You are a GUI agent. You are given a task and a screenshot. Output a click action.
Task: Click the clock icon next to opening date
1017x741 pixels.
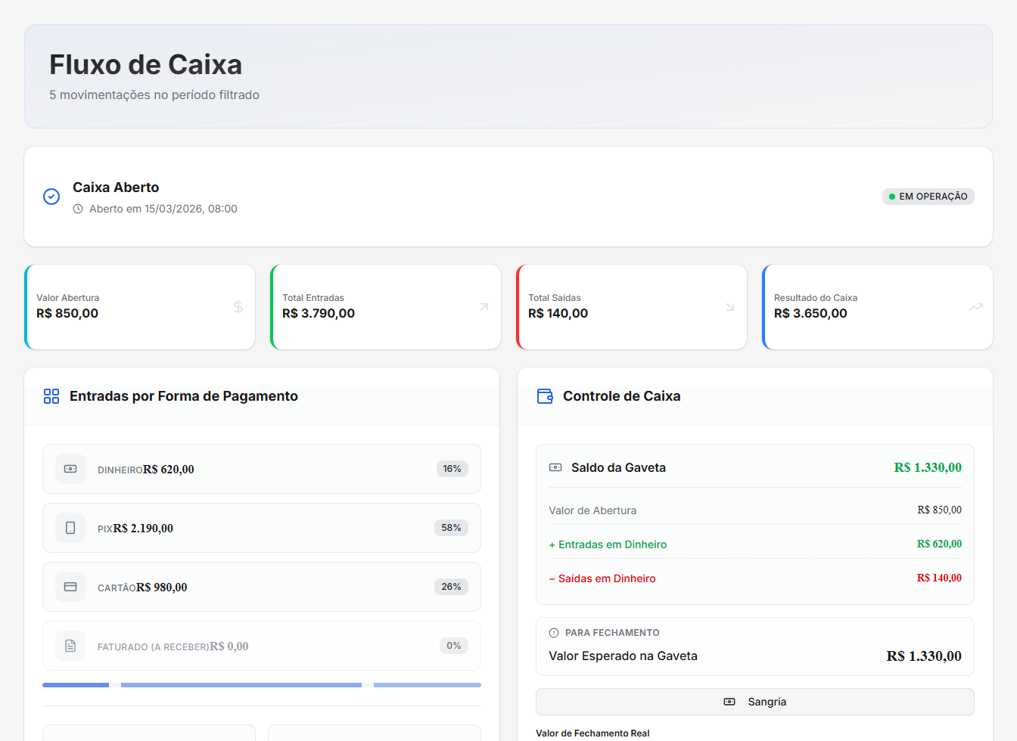(x=78, y=209)
